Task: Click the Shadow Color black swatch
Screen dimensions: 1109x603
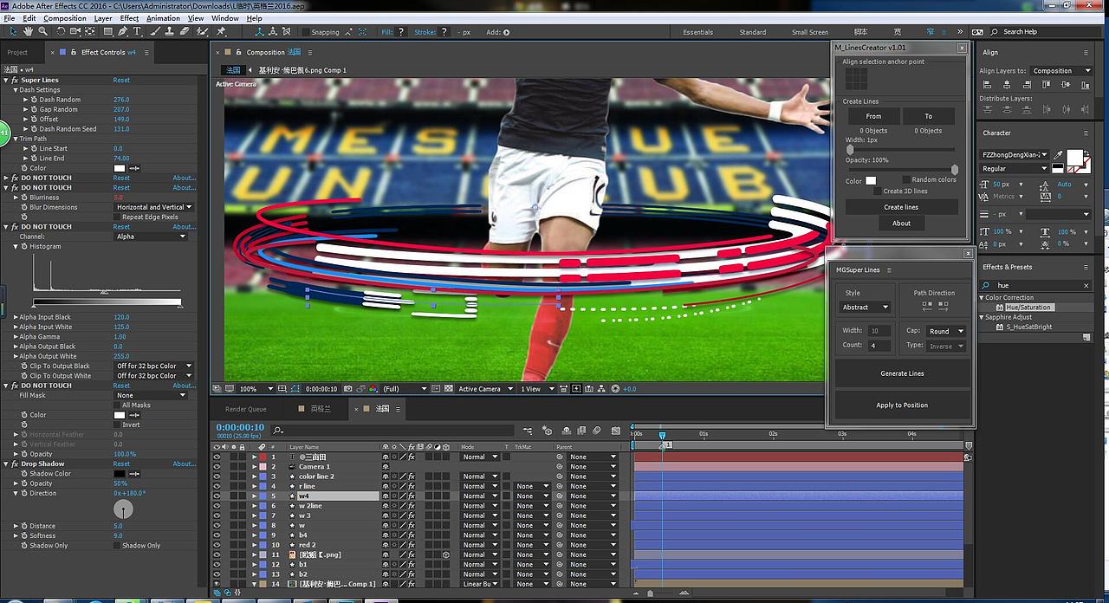Action: pos(120,474)
